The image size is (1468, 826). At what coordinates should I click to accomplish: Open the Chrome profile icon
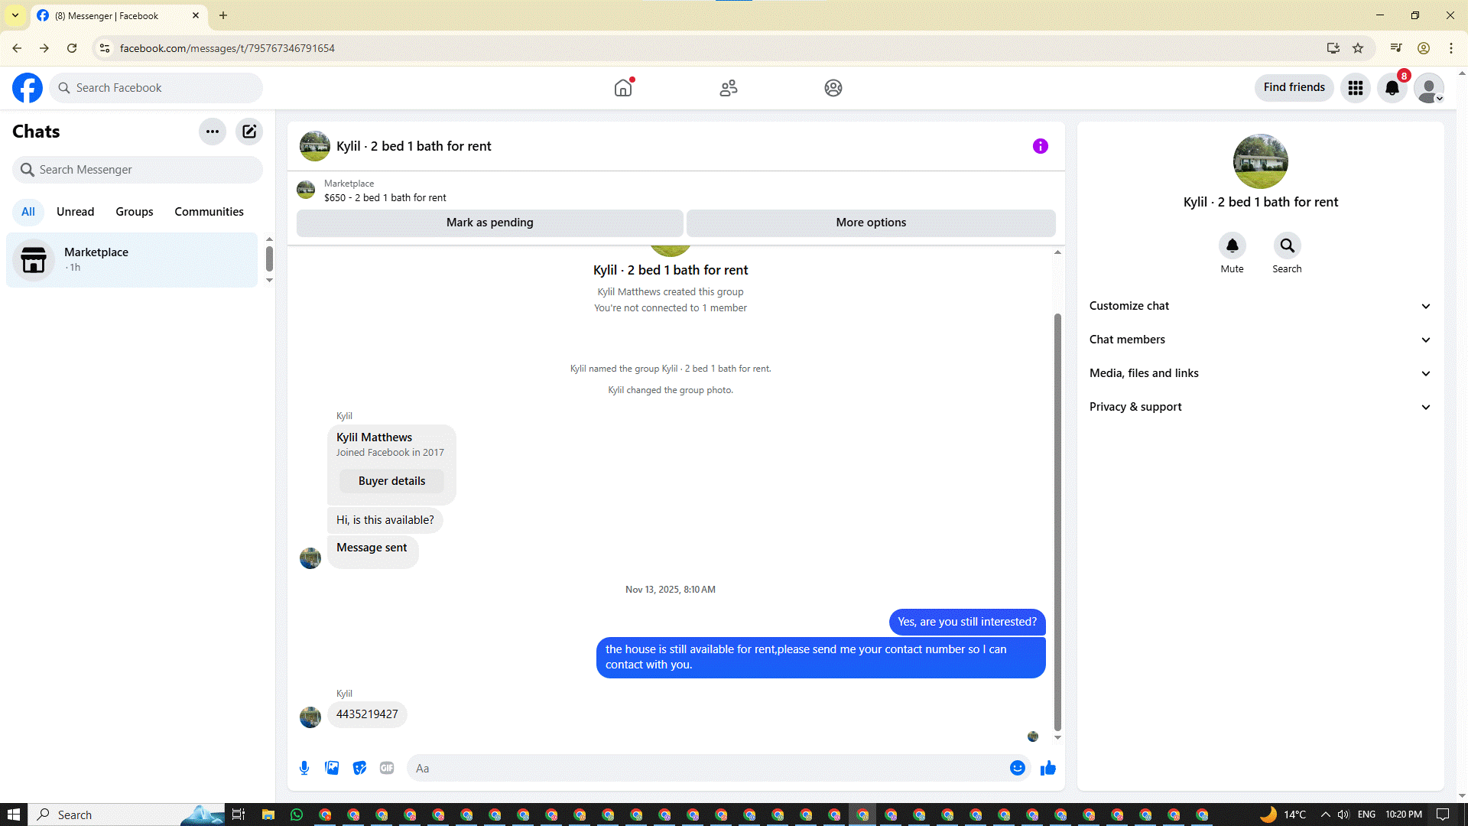click(1424, 48)
